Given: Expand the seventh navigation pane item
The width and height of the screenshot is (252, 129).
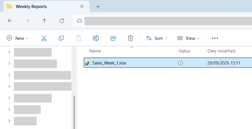Looking at the screenshot, I should 9,121.
